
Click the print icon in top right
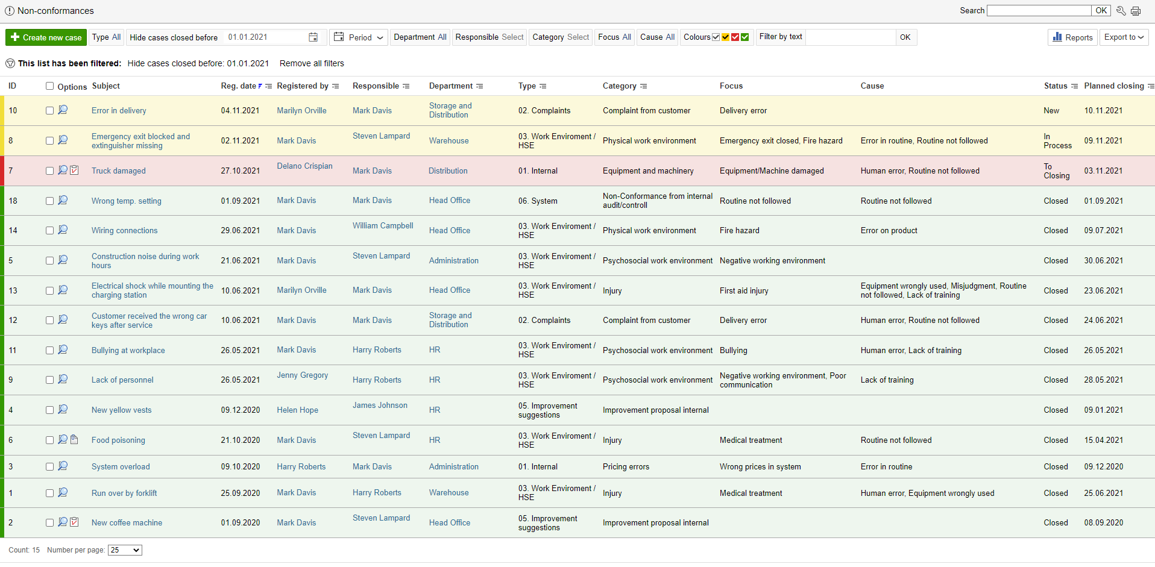coord(1136,11)
